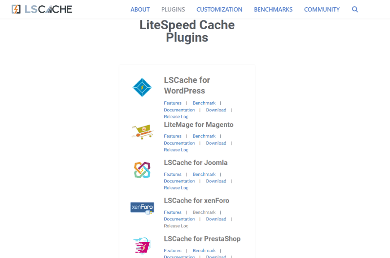
Task: Open Features link under LSCache for WordPress
Action: [173, 103]
